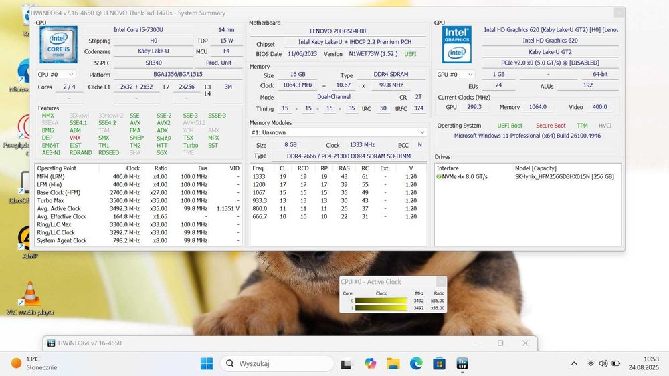Open the Wi-Fi network tray icon
Screen dimensions: 669x376
591,363
